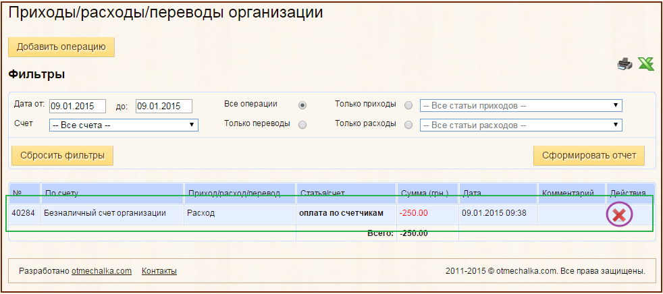663x294 pixels.
Task: Open the 'Контакты' footer link
Action: pyautogui.click(x=159, y=271)
